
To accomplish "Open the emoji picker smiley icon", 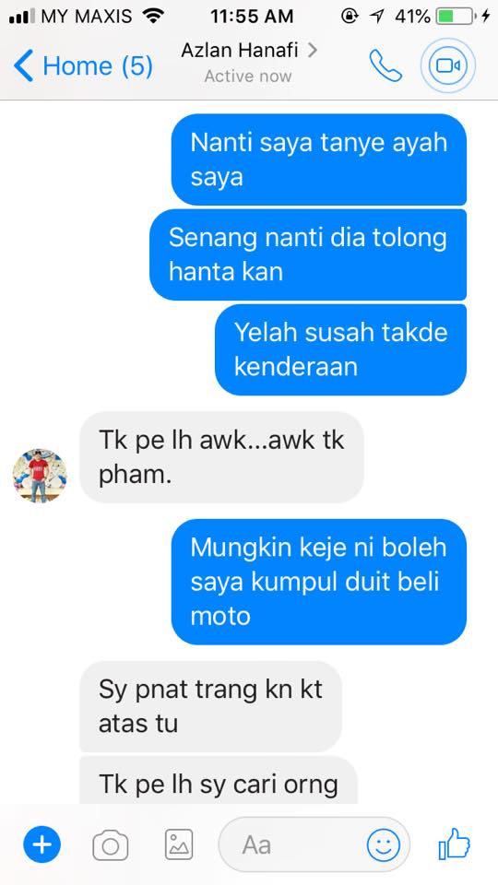I will click(384, 845).
